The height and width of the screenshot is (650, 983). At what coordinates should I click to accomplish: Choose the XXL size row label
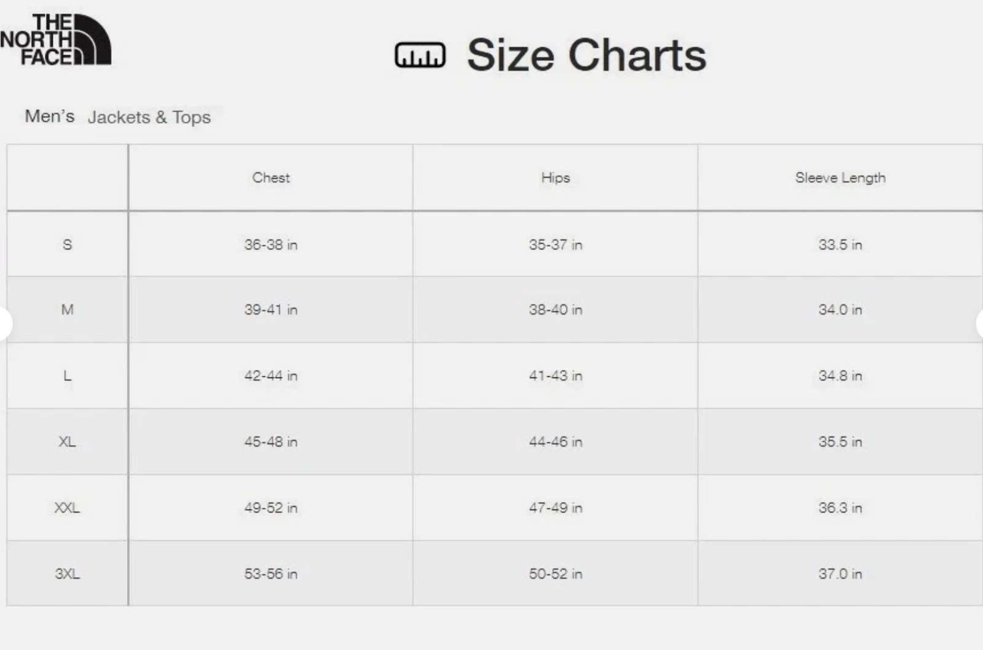[x=68, y=508]
